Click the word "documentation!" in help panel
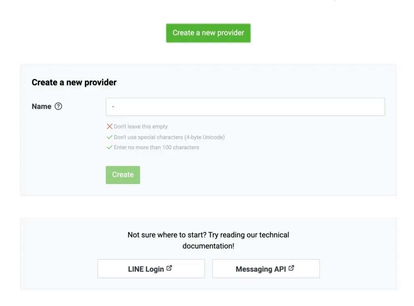 coord(208,246)
